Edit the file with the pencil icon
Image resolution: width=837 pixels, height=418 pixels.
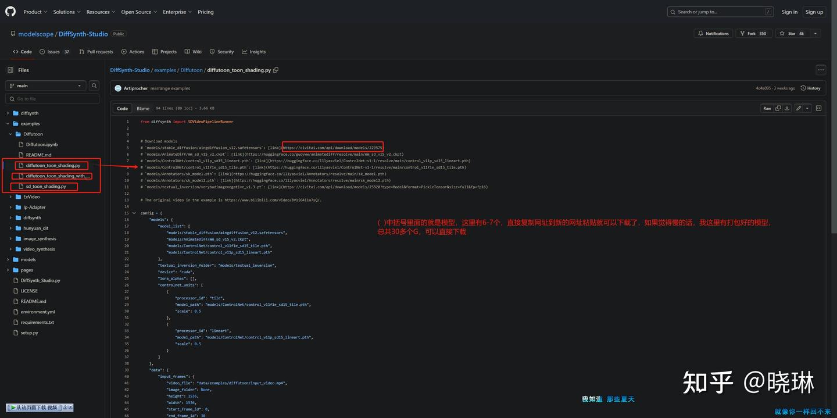pyautogui.click(x=799, y=108)
